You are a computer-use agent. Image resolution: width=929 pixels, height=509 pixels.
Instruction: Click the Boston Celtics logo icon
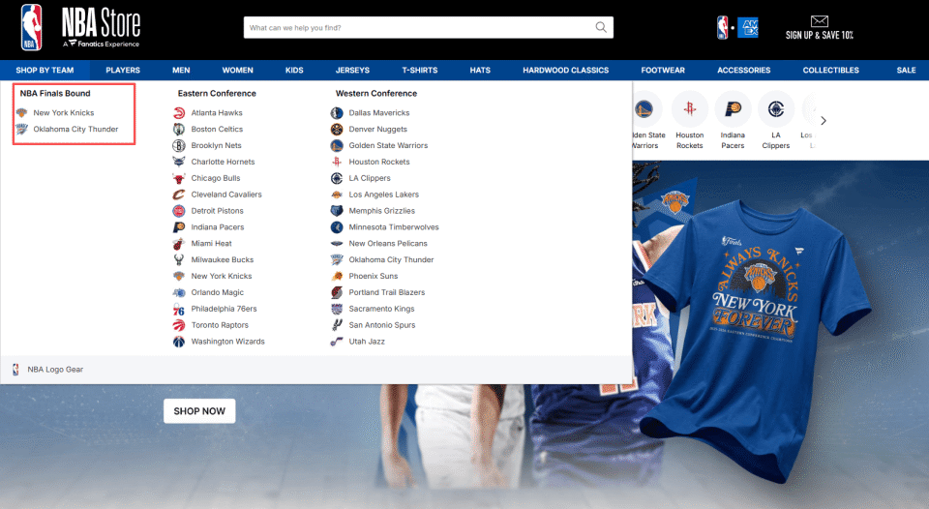[x=178, y=129]
